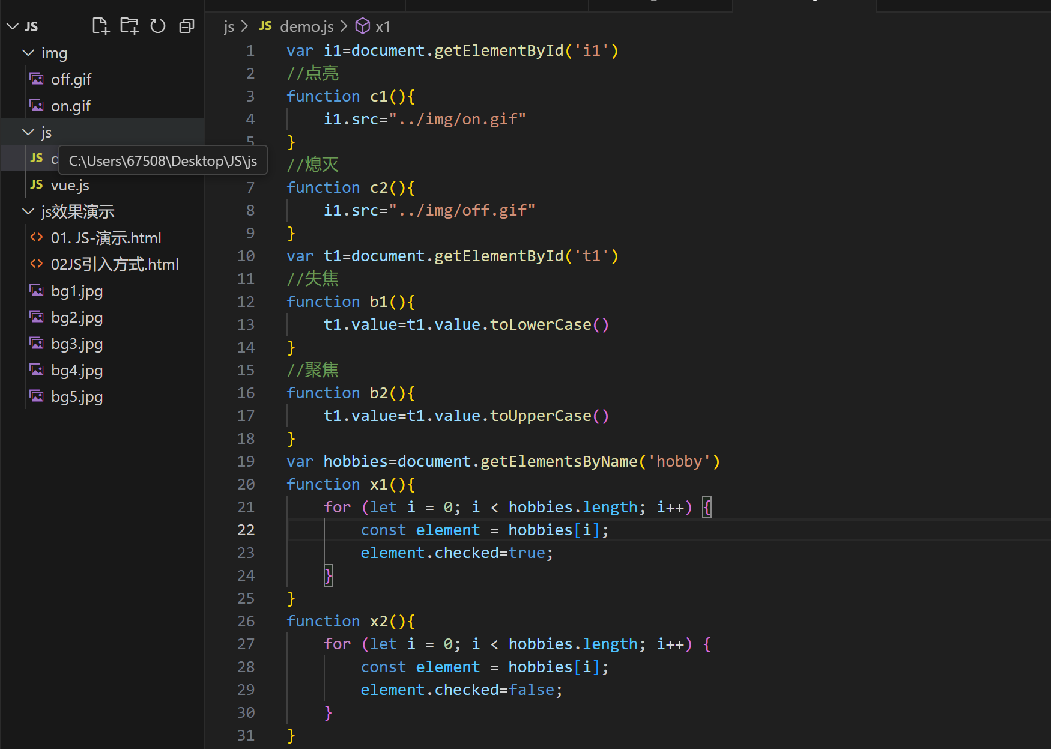Open the x1 breadcrumb symbol
Screen dimensions: 1051x749
(383, 26)
